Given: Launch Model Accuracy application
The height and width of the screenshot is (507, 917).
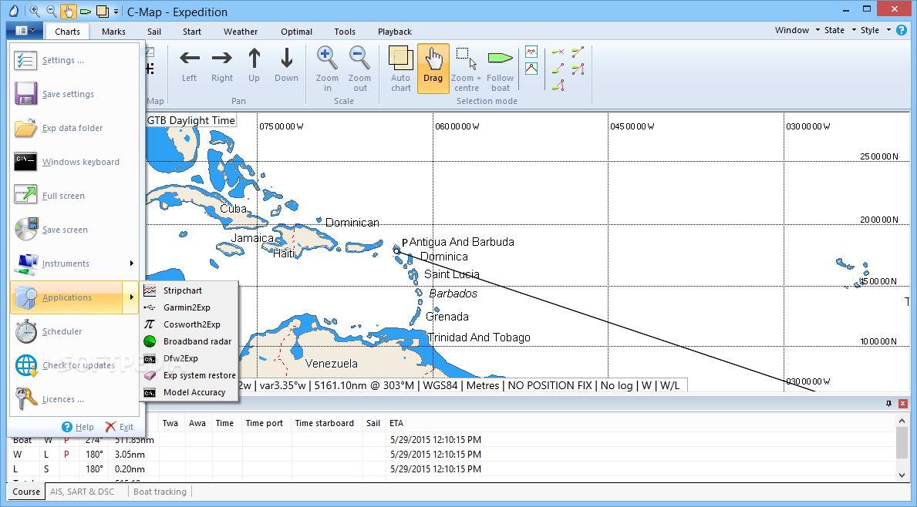Looking at the screenshot, I should (189, 392).
